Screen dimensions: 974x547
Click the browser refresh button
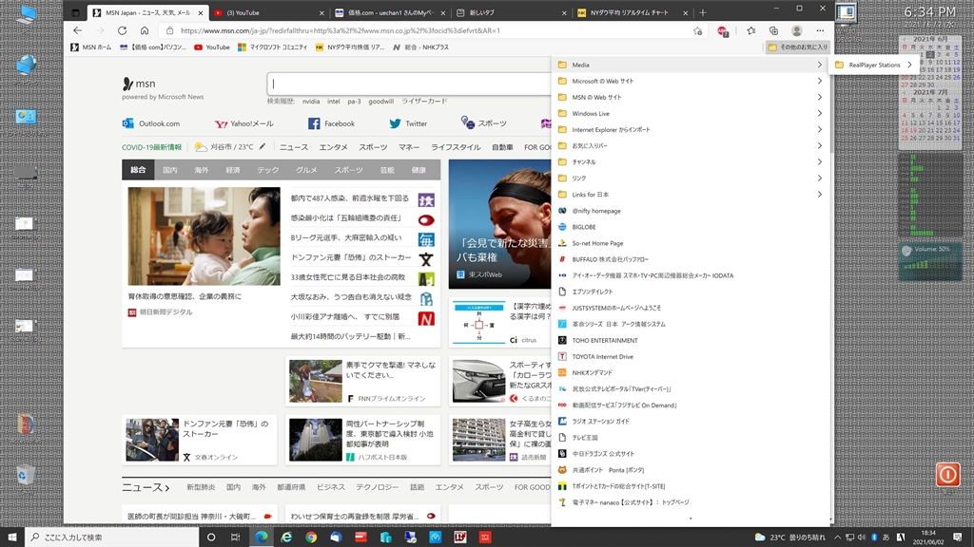tap(122, 30)
